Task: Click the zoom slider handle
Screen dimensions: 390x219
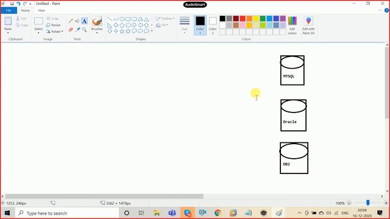Action: click(367, 203)
